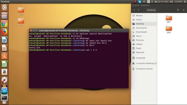Switch view mode in the Files toolbar

tap(184, 10)
